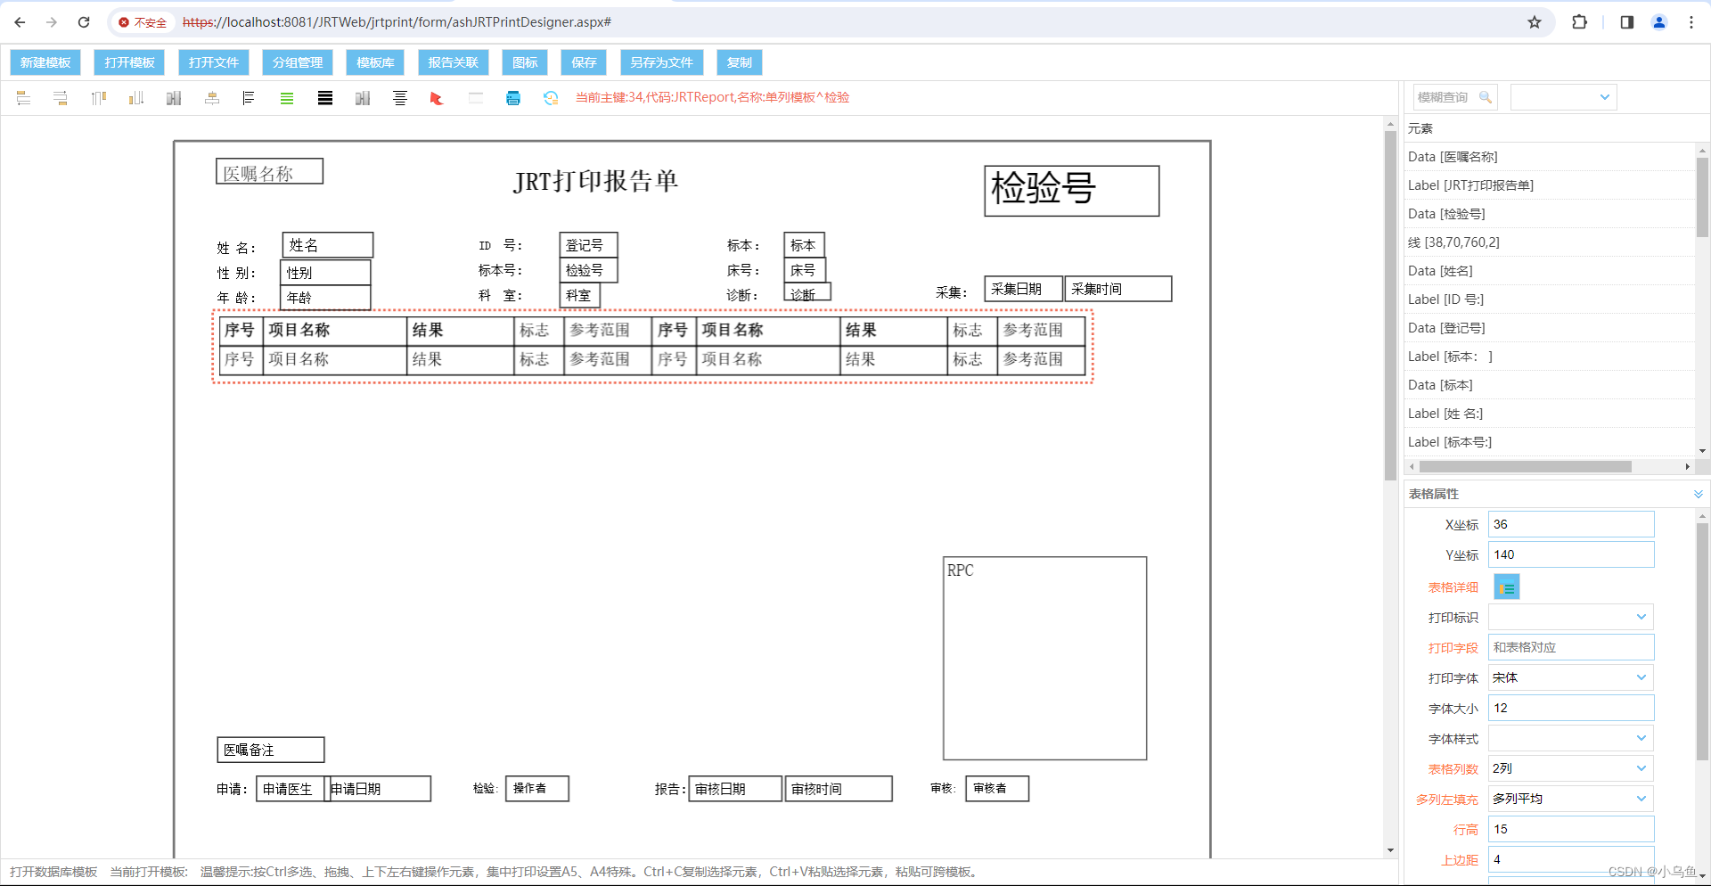Collapse the 表格属性 panel chevron
This screenshot has width=1711, height=886.
click(x=1698, y=494)
